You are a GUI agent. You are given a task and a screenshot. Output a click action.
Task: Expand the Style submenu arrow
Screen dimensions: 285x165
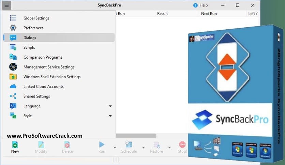click(110, 116)
